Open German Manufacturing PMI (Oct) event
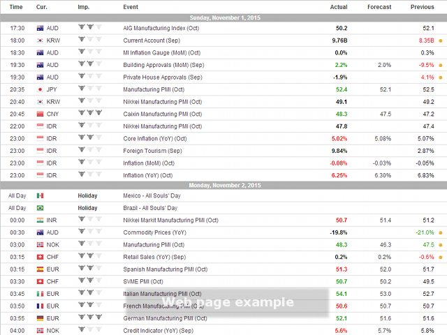Screen dimensions: 447x335 [x=165, y=318]
